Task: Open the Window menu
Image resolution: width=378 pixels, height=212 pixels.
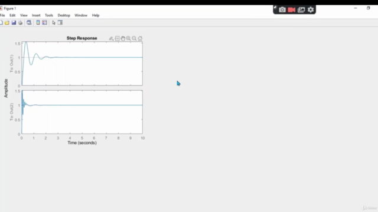Action: coord(81,15)
